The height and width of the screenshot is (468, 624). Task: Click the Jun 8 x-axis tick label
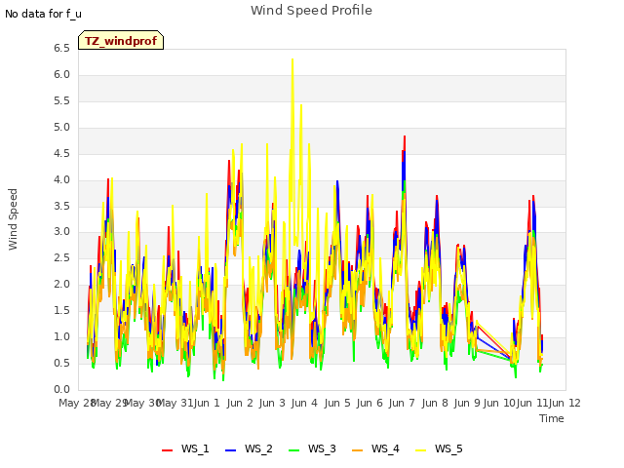[435, 403]
